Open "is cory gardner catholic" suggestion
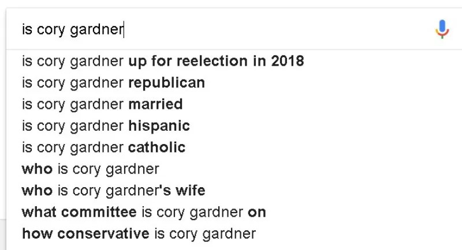The width and height of the screenshot is (462, 250). point(103,147)
